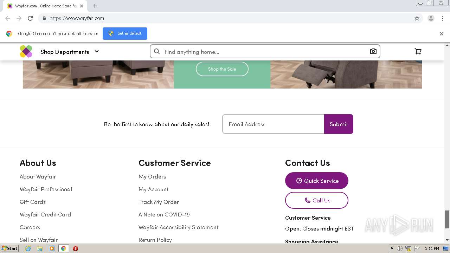Viewport: 450px width, 253px height.
Task: Open the shopping cart
Action: 418,51
